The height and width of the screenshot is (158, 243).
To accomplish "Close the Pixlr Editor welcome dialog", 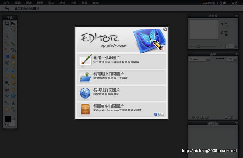I will click(165, 30).
